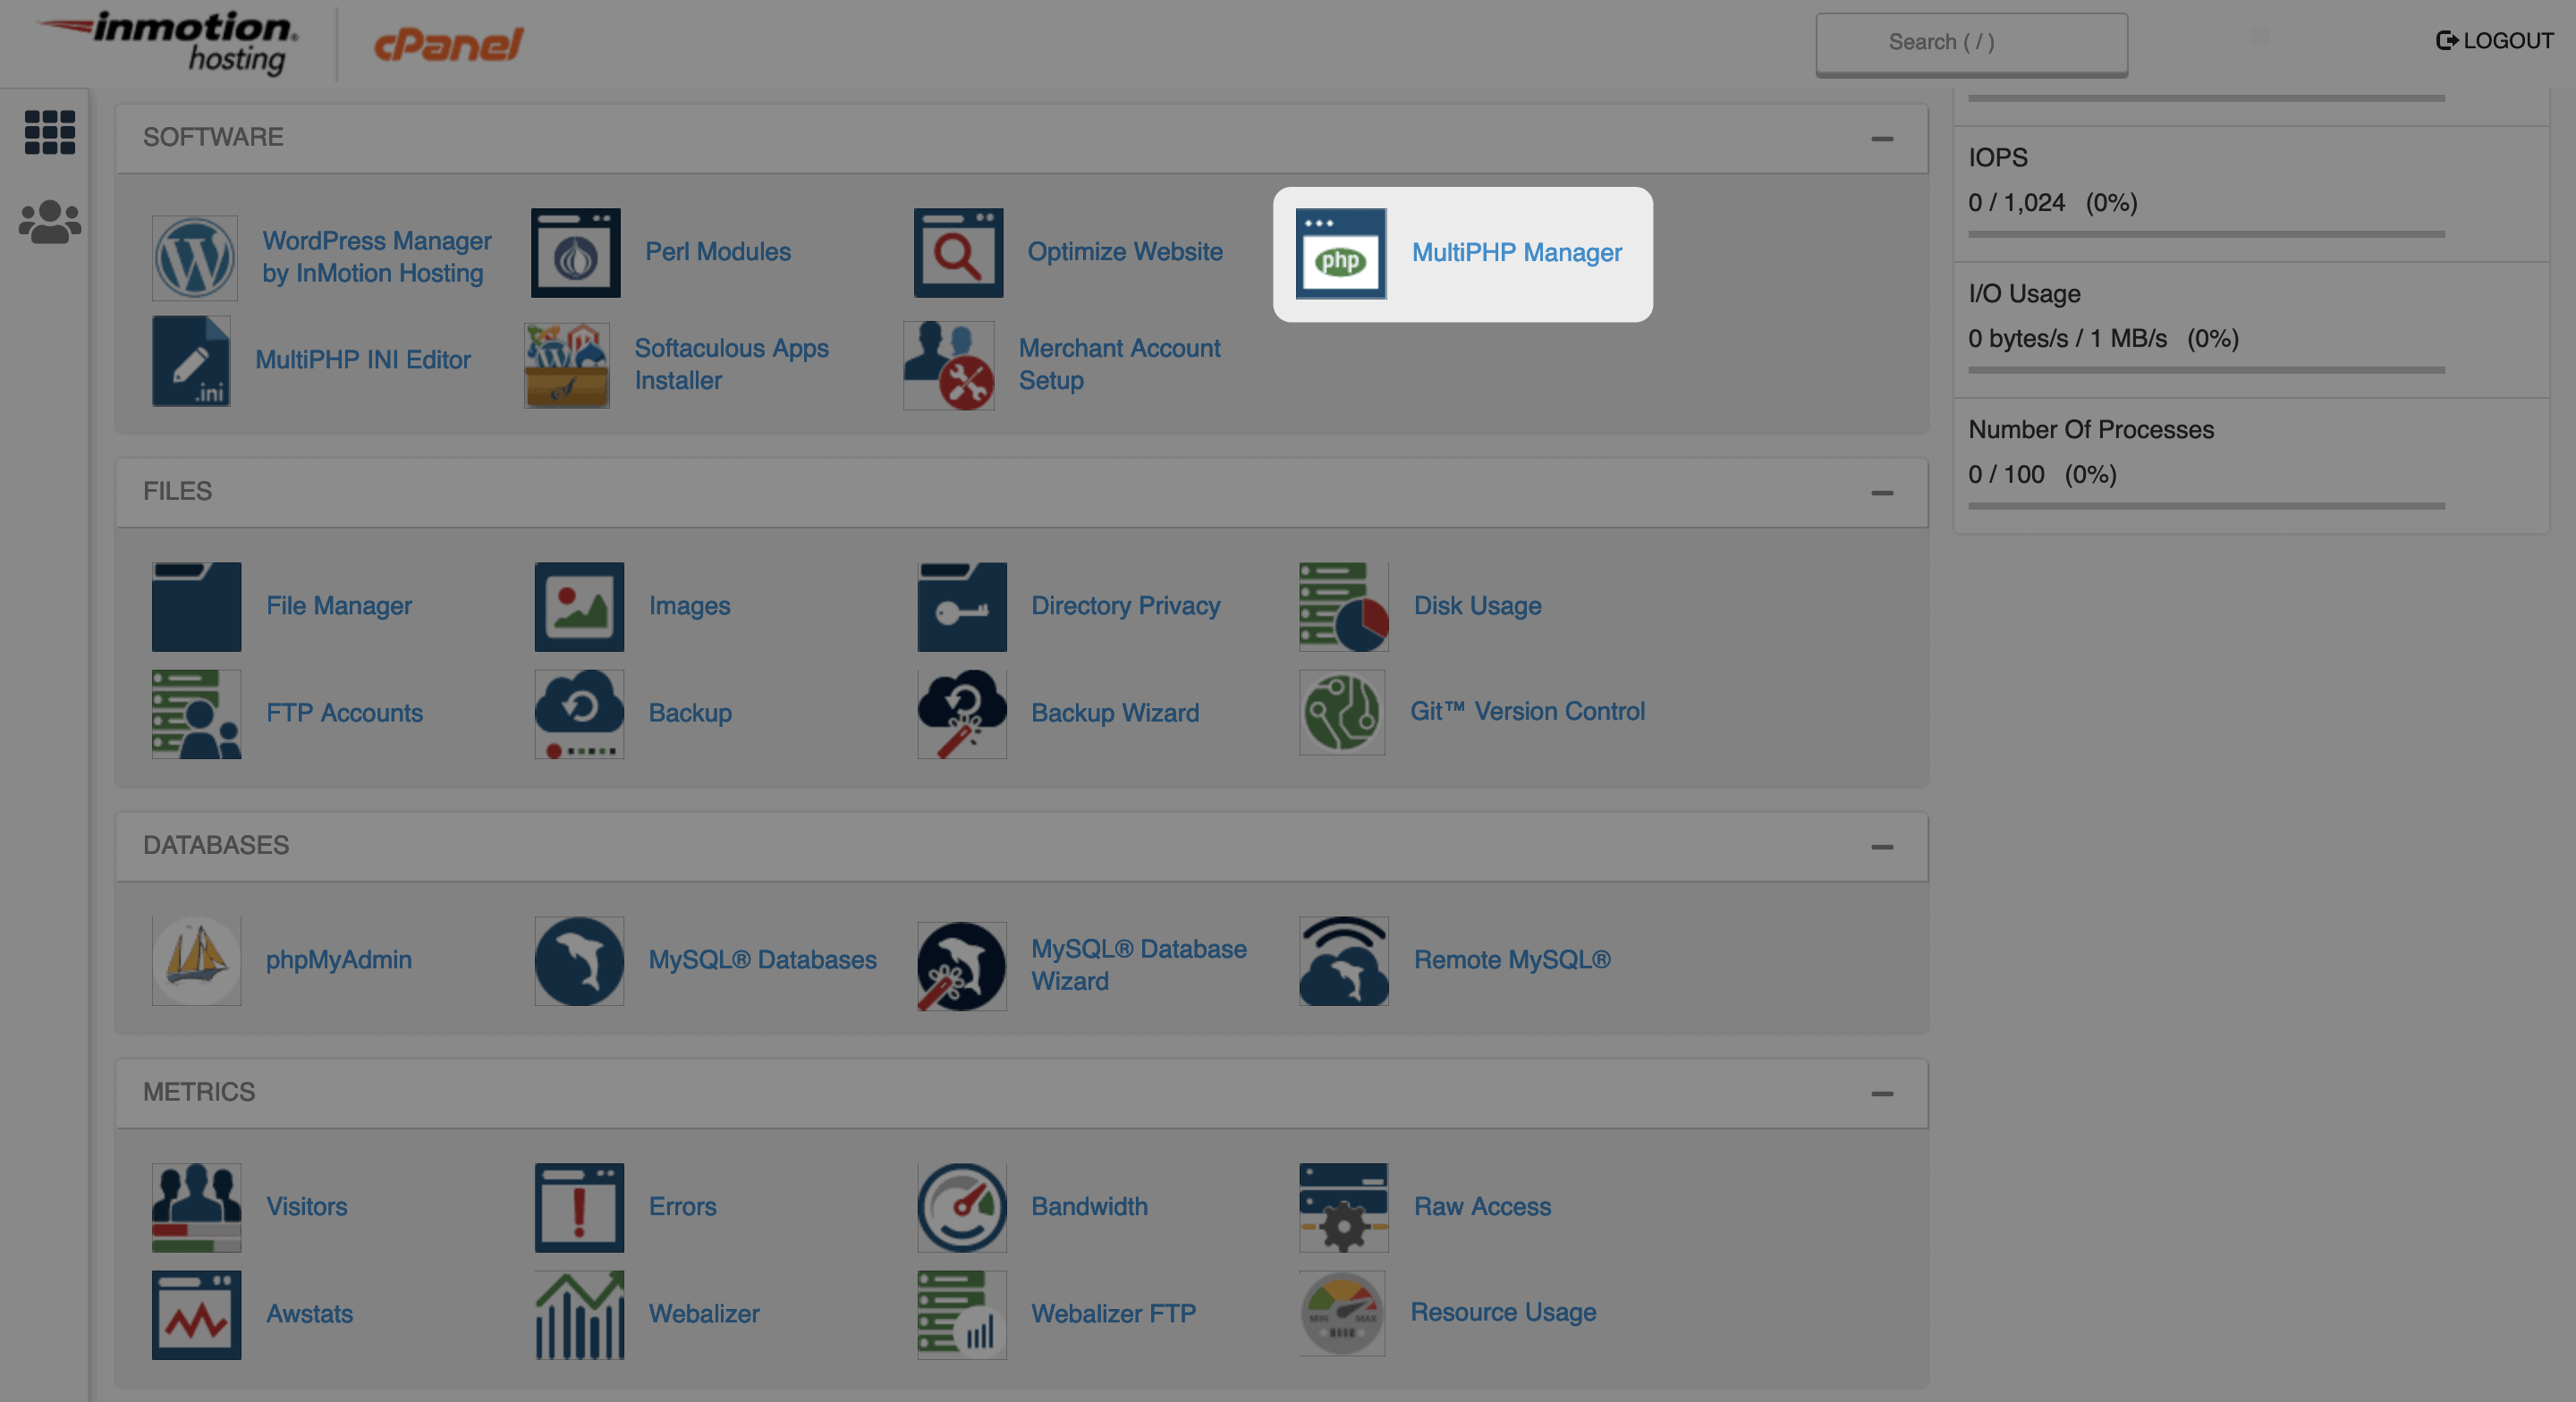Image resolution: width=2576 pixels, height=1402 pixels.
Task: Open the phpMyAdmin link text
Action: point(339,960)
